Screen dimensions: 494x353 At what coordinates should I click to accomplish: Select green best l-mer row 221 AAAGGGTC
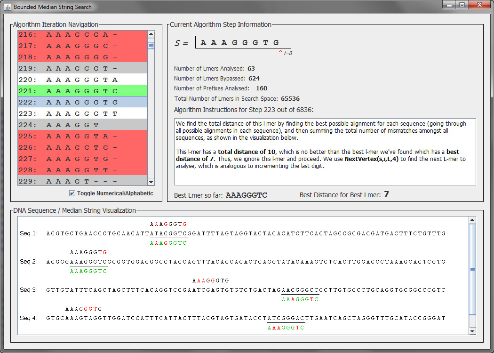click(82, 91)
